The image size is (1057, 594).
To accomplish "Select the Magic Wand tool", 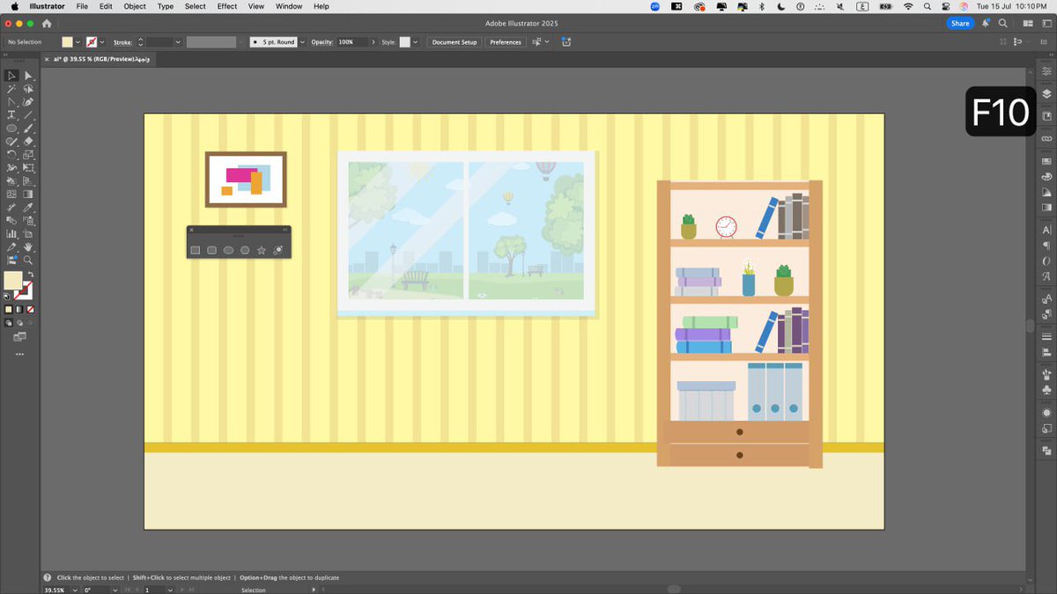I will point(11,89).
